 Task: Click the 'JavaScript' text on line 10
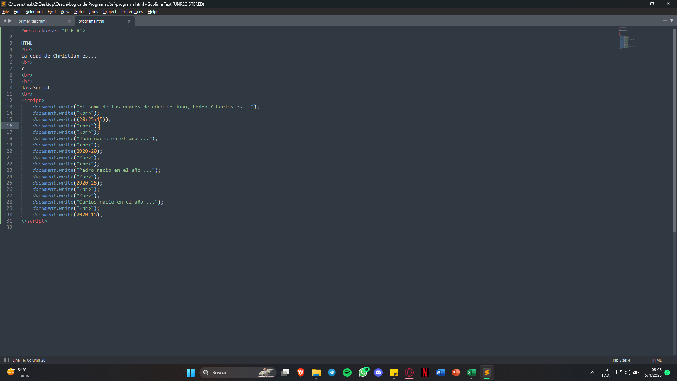[36, 88]
